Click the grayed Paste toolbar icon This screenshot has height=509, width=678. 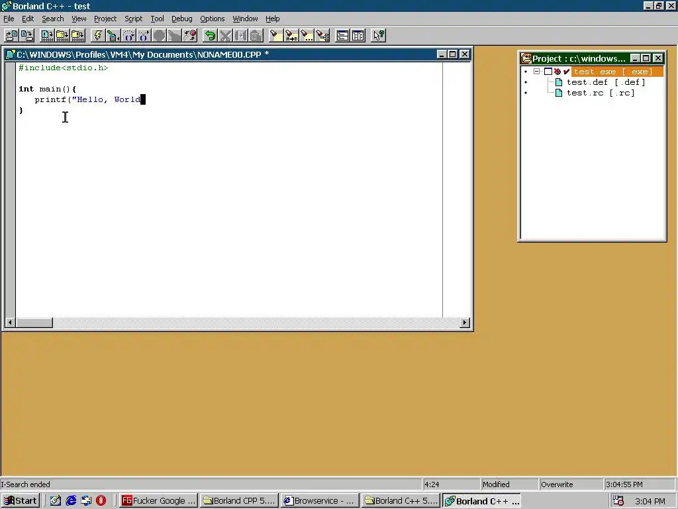coord(256,36)
